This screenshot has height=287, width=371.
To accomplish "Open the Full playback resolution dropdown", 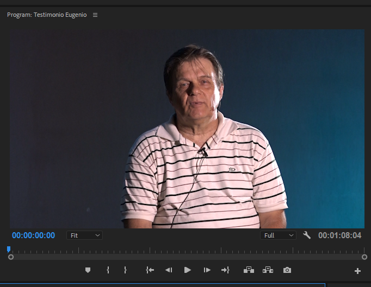I will tap(279, 235).
